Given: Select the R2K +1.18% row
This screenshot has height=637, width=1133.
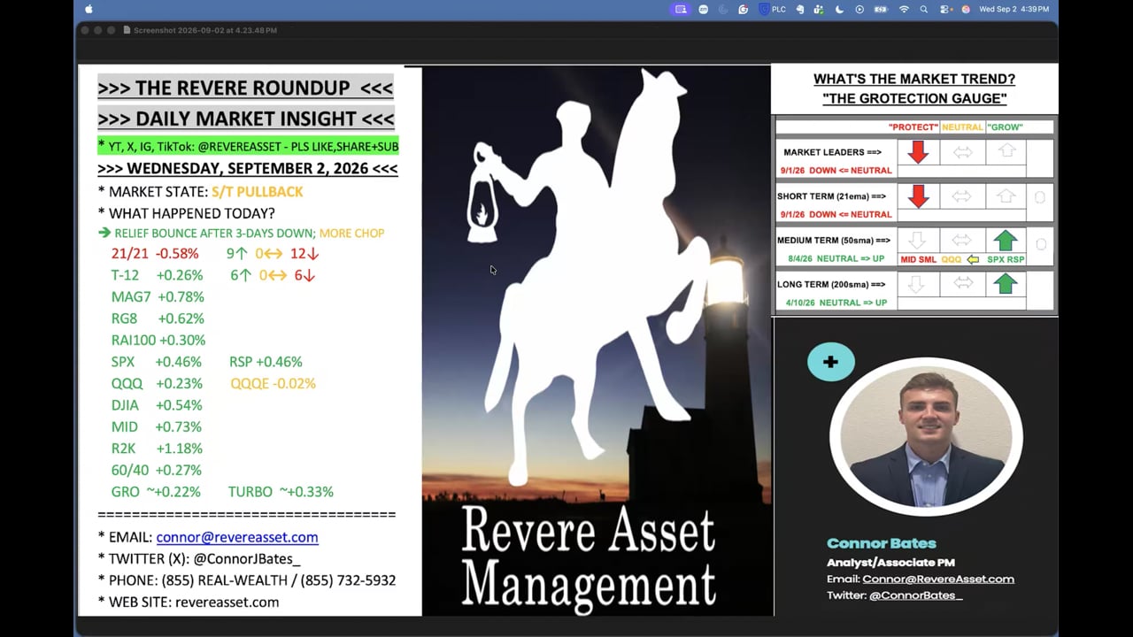Looking at the screenshot, I should (x=157, y=449).
